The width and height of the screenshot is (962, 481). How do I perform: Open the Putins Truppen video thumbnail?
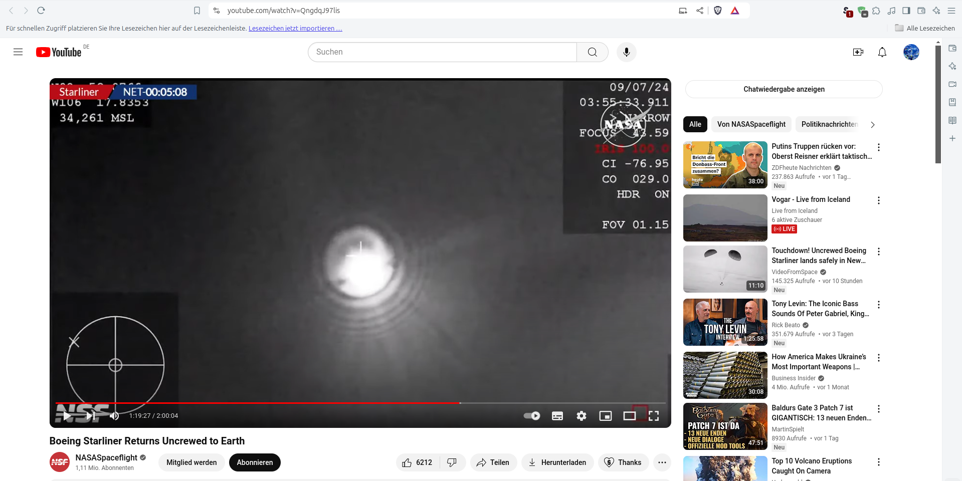click(725, 165)
